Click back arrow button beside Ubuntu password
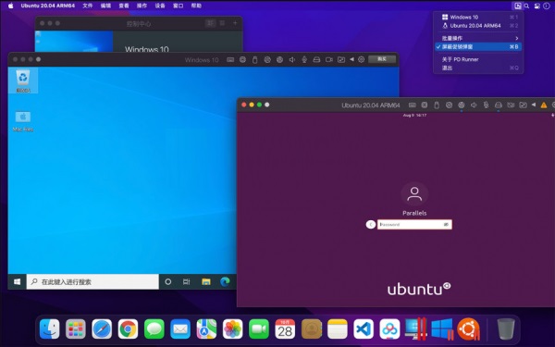The image size is (555, 347). [x=371, y=225]
